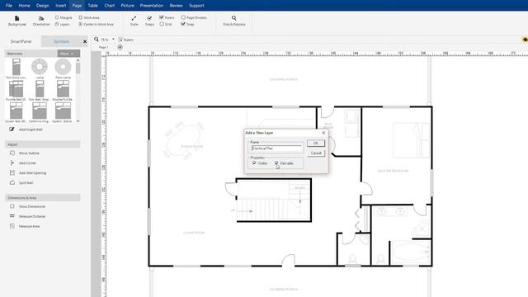
Task: Toggle Show Dimensions checkbox
Action: (x=12, y=206)
